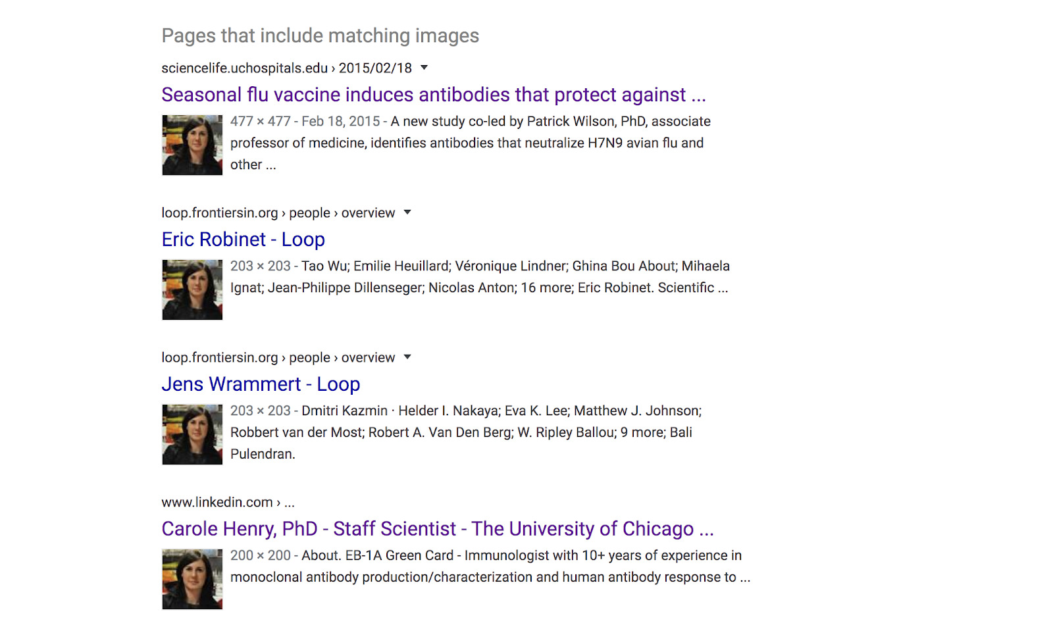Click the snippet starting with Tao Wu
The image size is (1053, 631).
click(x=479, y=277)
